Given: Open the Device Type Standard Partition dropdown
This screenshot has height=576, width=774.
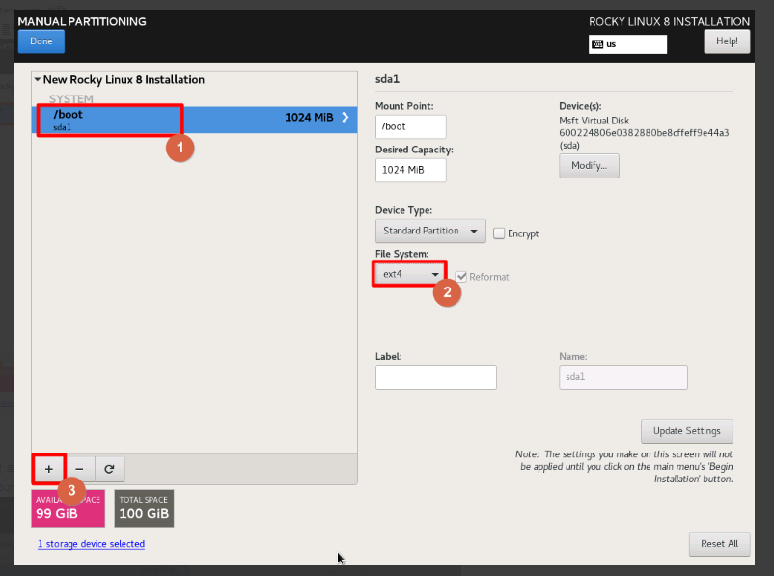Looking at the screenshot, I should pos(430,231).
